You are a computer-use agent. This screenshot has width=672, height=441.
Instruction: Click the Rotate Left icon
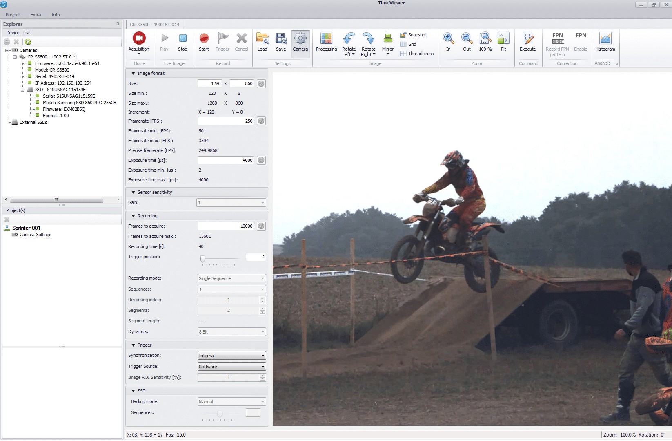coord(349,38)
